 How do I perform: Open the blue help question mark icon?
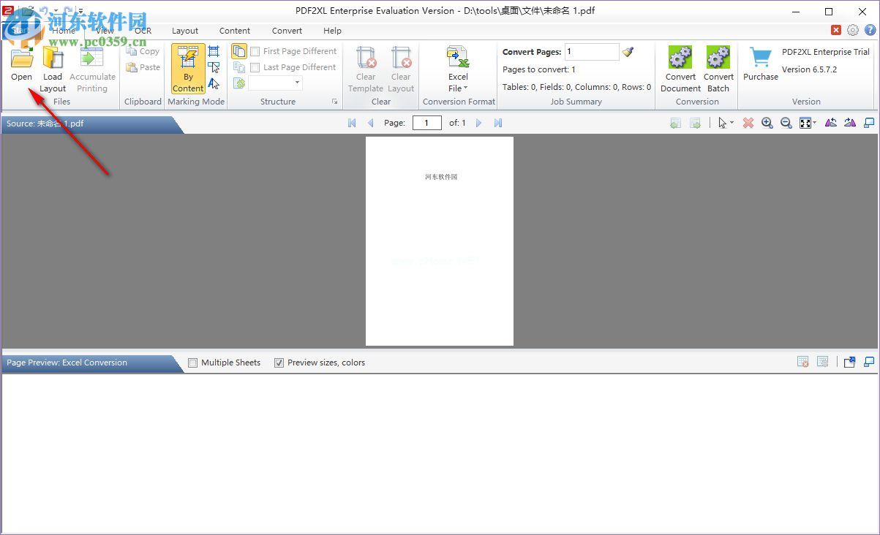870,30
